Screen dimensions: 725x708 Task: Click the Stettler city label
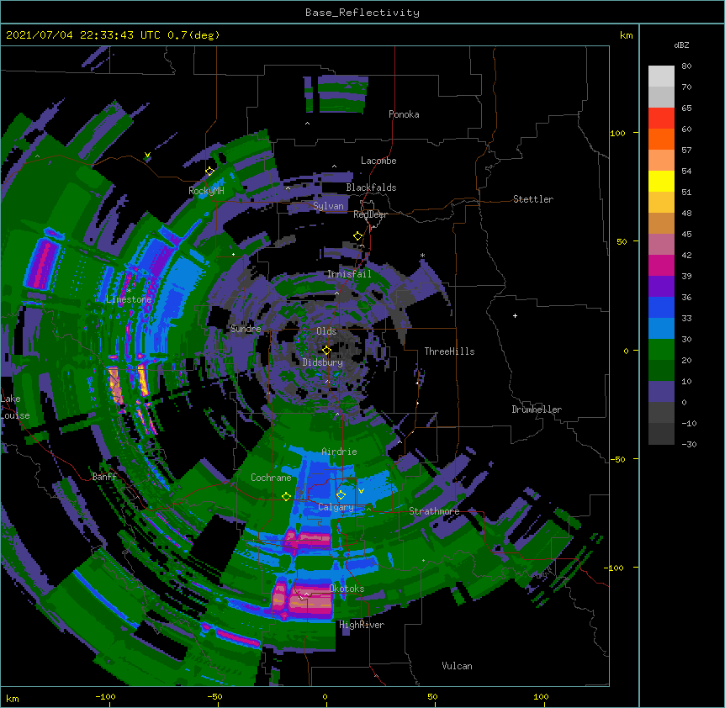pyautogui.click(x=533, y=199)
